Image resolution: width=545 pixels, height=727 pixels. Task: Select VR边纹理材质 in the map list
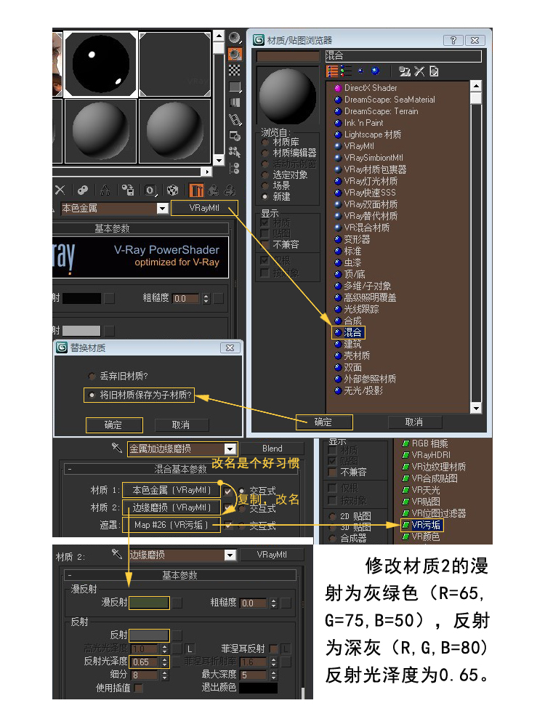[x=434, y=467]
